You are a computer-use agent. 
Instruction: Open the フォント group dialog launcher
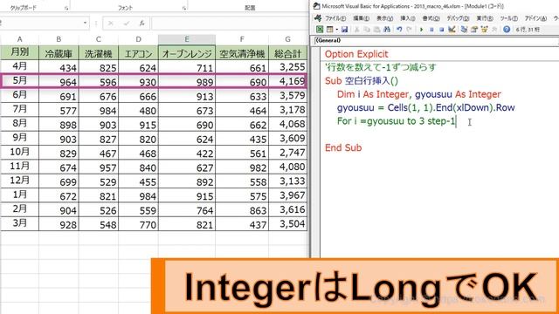click(184, 8)
